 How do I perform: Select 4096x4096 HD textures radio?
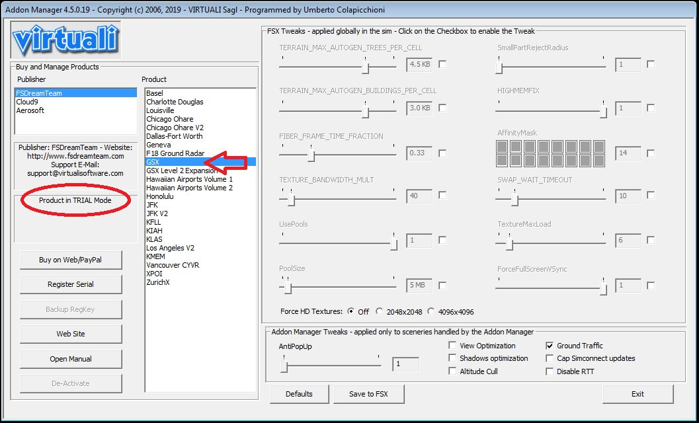431,311
